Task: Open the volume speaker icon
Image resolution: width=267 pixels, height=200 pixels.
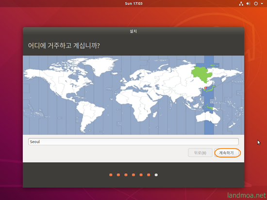Action: point(248,3)
